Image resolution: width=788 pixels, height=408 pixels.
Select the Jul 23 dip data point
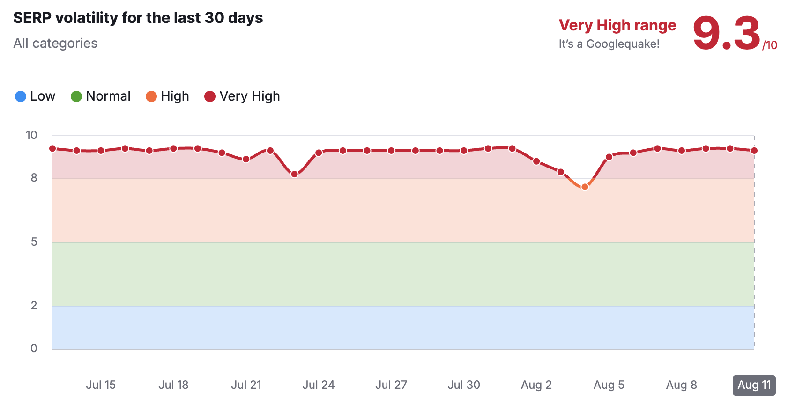click(x=294, y=174)
